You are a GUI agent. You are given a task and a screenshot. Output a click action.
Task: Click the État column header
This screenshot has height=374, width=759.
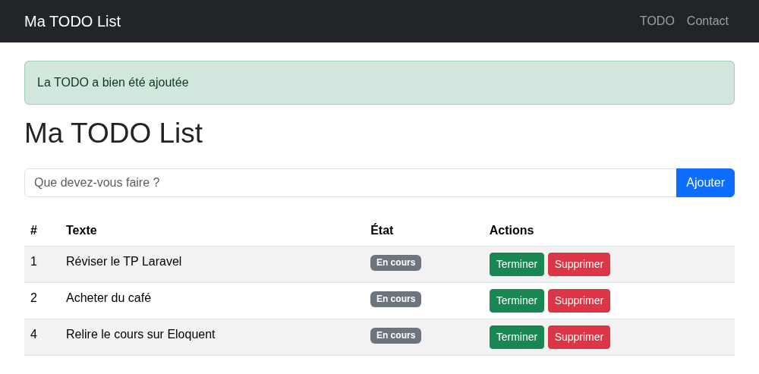(x=382, y=231)
